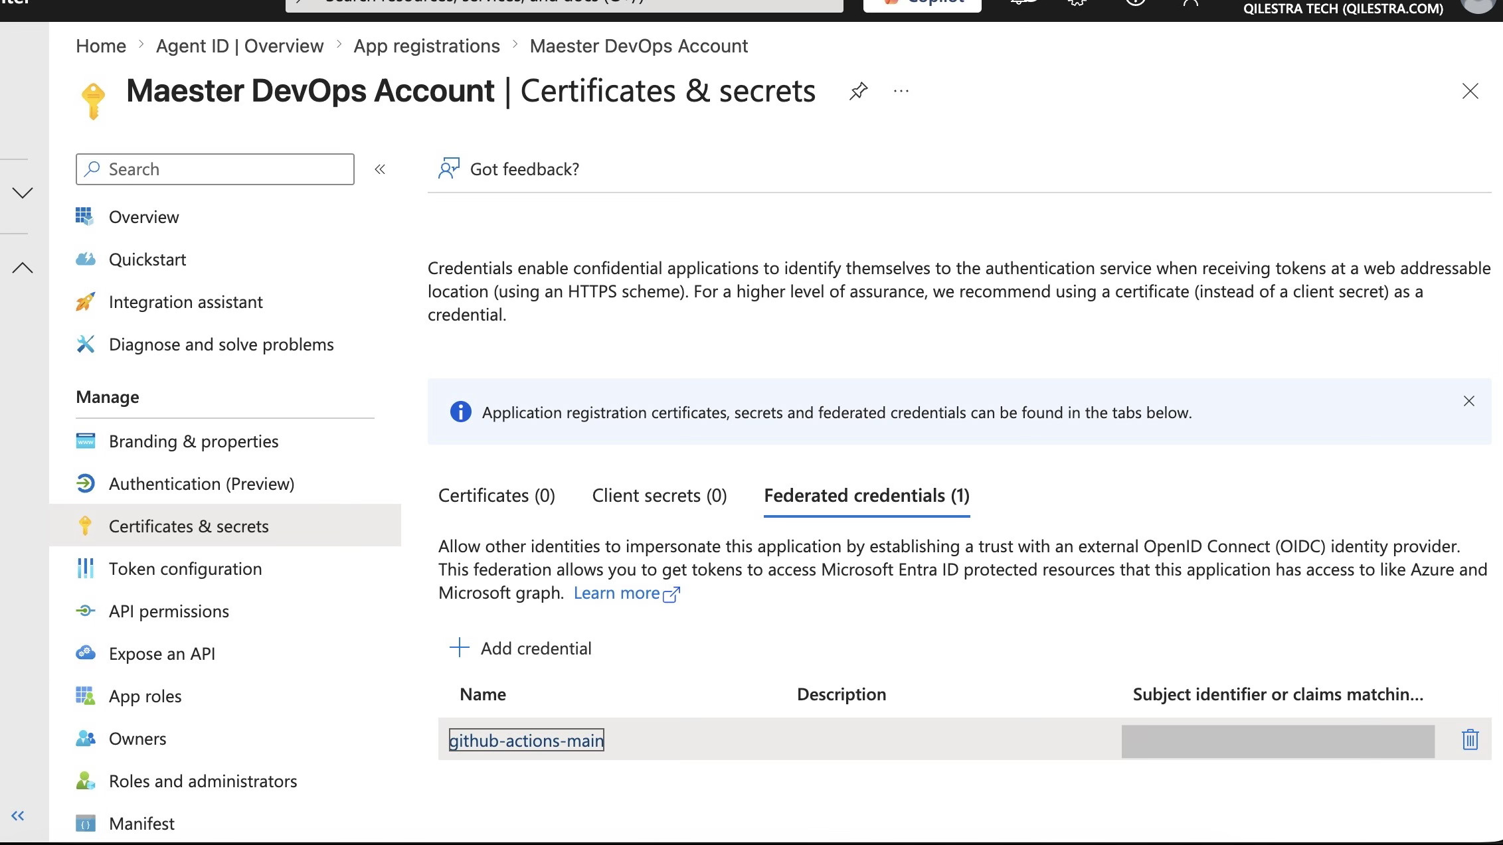Close the Certificates & secrets blade
The width and height of the screenshot is (1503, 845).
click(1470, 91)
